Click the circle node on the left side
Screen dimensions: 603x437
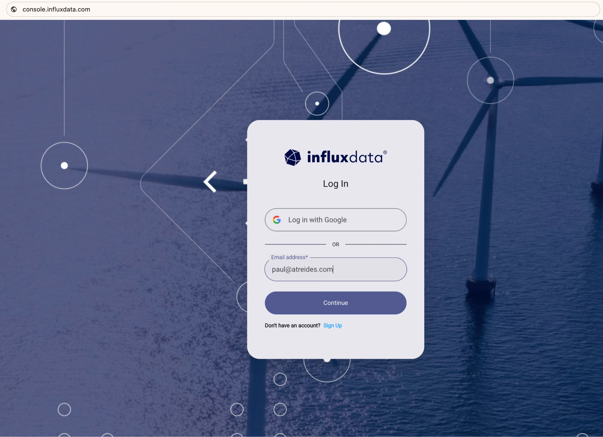64,166
